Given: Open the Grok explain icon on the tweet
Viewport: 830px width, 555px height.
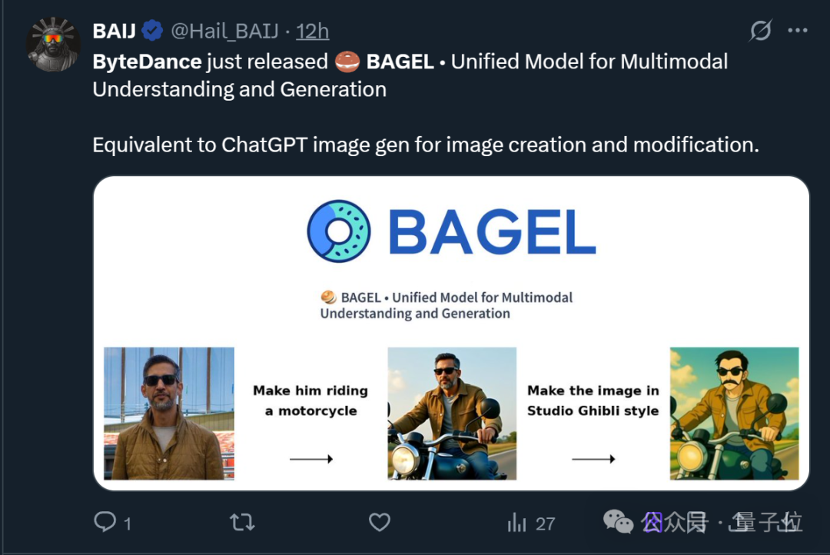Looking at the screenshot, I should (761, 30).
